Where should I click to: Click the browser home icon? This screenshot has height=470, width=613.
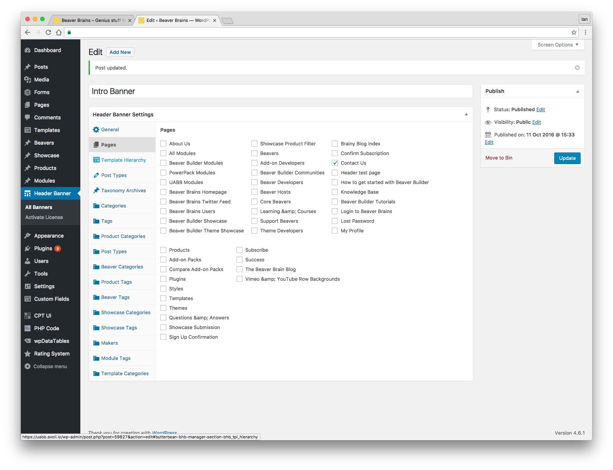tap(59, 32)
